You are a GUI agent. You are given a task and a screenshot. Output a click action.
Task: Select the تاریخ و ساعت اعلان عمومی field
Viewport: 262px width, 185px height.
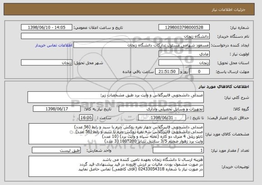click(46, 27)
